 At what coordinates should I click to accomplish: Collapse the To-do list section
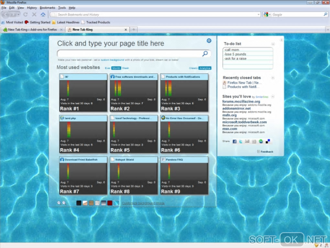[x=273, y=44]
